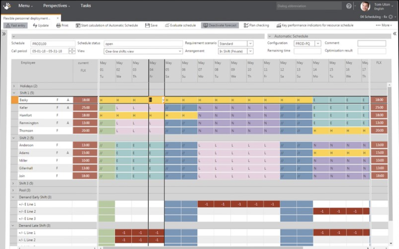Start calculation of Automatic Schedule
Viewport: 399px width, 249px height.
click(78, 25)
